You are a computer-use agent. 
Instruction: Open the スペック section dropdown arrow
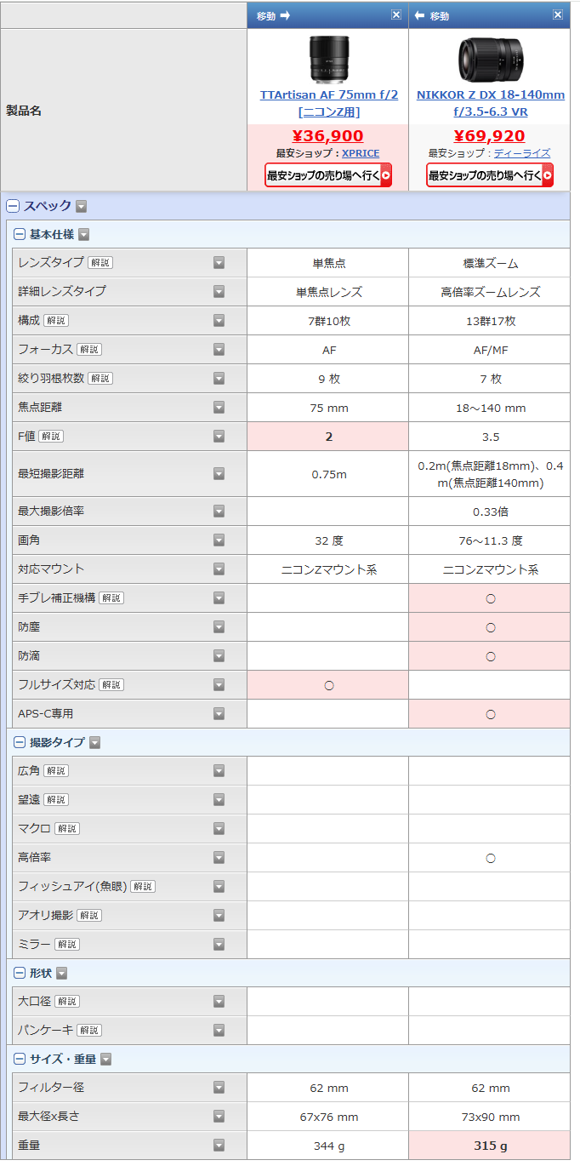pyautogui.click(x=82, y=206)
